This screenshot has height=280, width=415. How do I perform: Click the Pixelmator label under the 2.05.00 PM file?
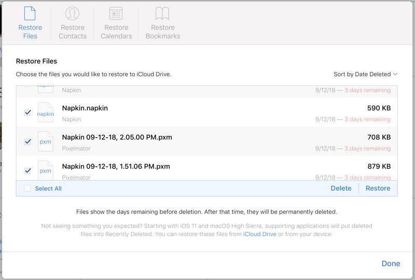click(76, 149)
